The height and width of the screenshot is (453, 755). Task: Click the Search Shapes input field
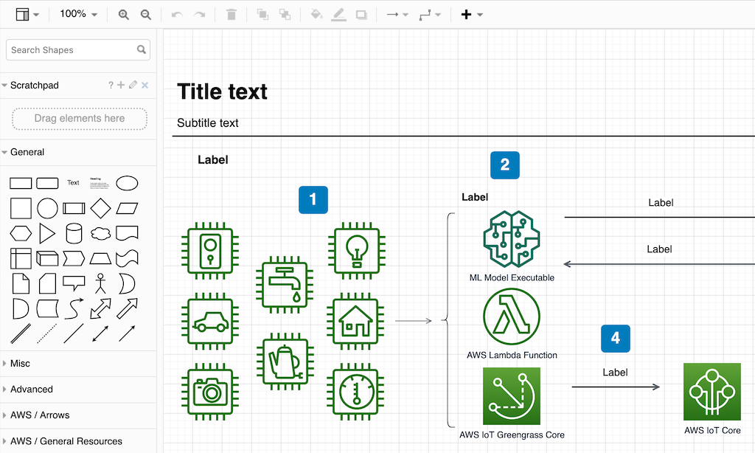point(78,49)
